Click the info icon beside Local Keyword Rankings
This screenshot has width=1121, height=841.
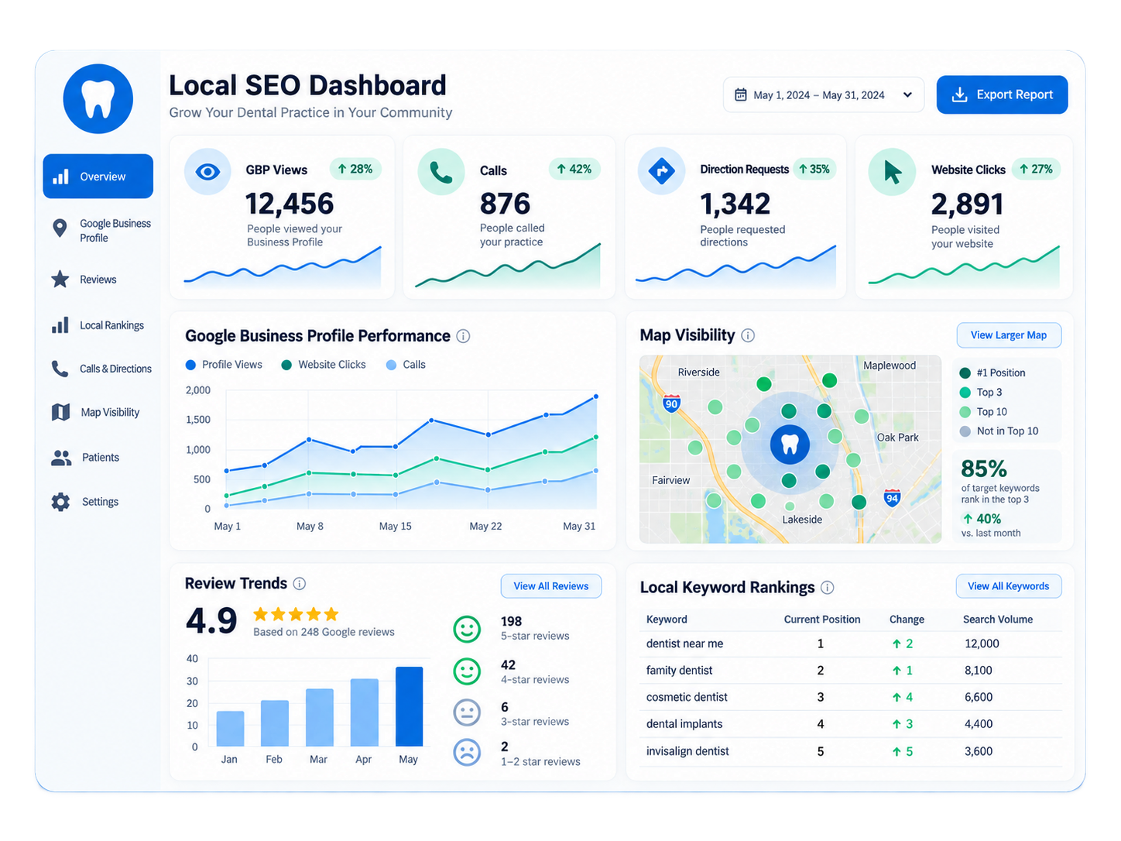click(828, 588)
